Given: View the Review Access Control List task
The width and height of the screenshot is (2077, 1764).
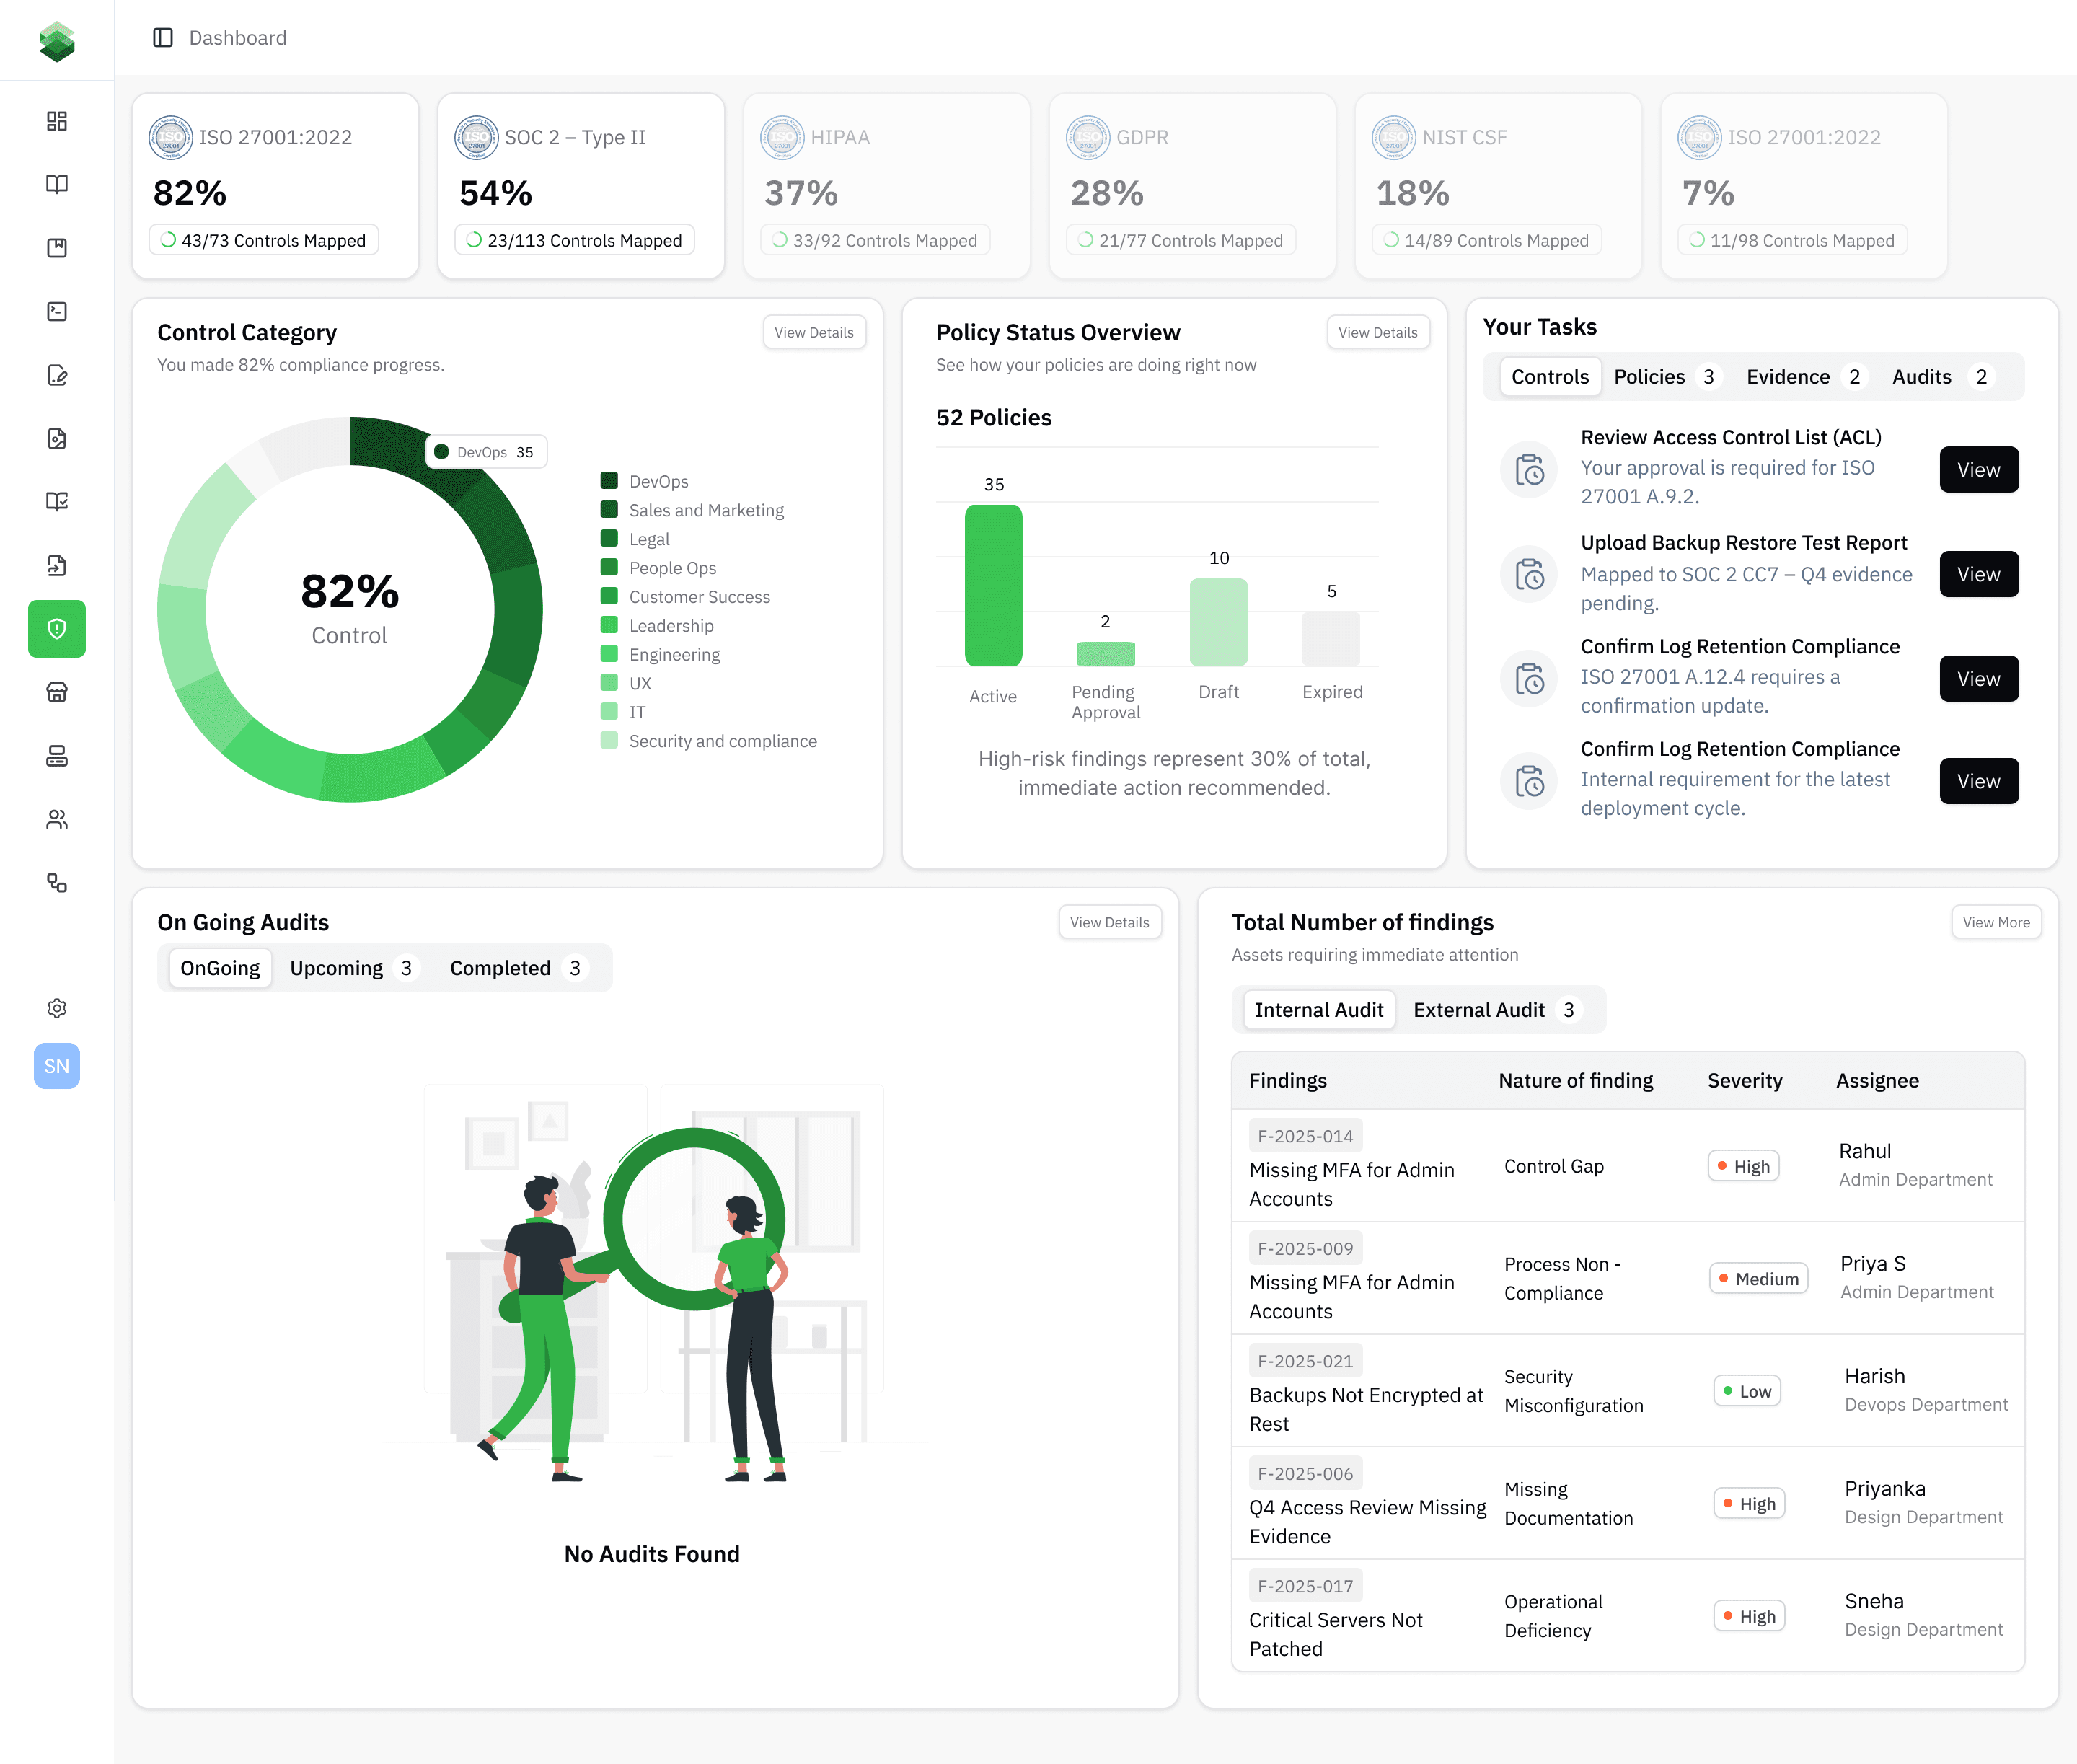Looking at the screenshot, I should tap(1978, 469).
